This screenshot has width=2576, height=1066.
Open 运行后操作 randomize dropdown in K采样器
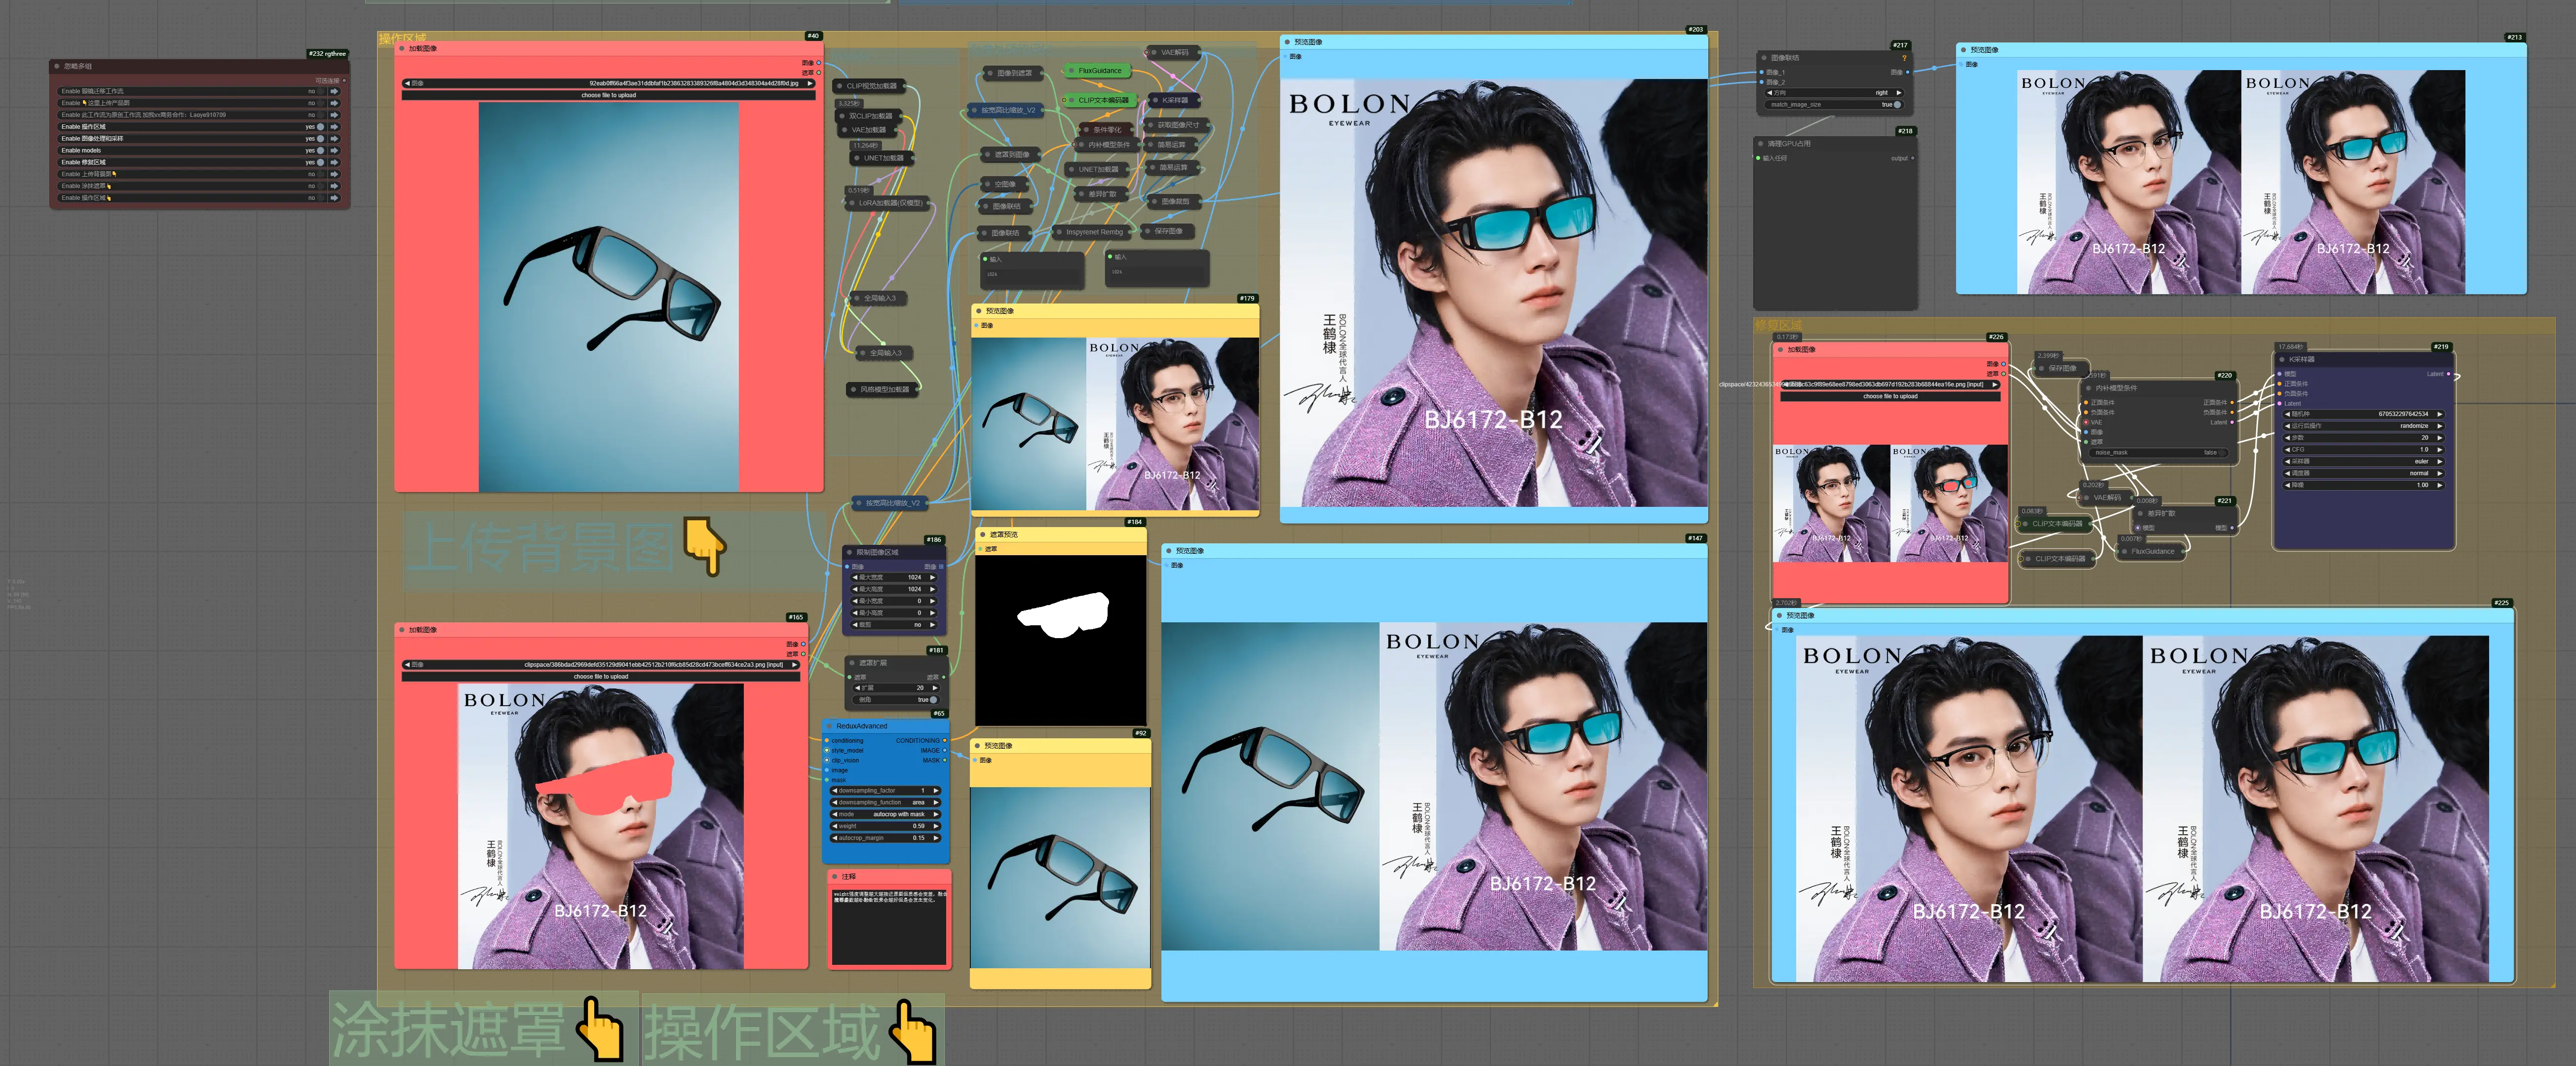coord(2363,426)
